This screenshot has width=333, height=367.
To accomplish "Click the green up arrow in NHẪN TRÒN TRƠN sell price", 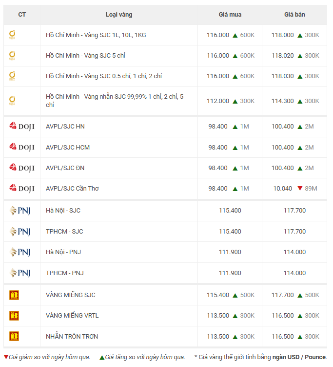I will 300,337.
